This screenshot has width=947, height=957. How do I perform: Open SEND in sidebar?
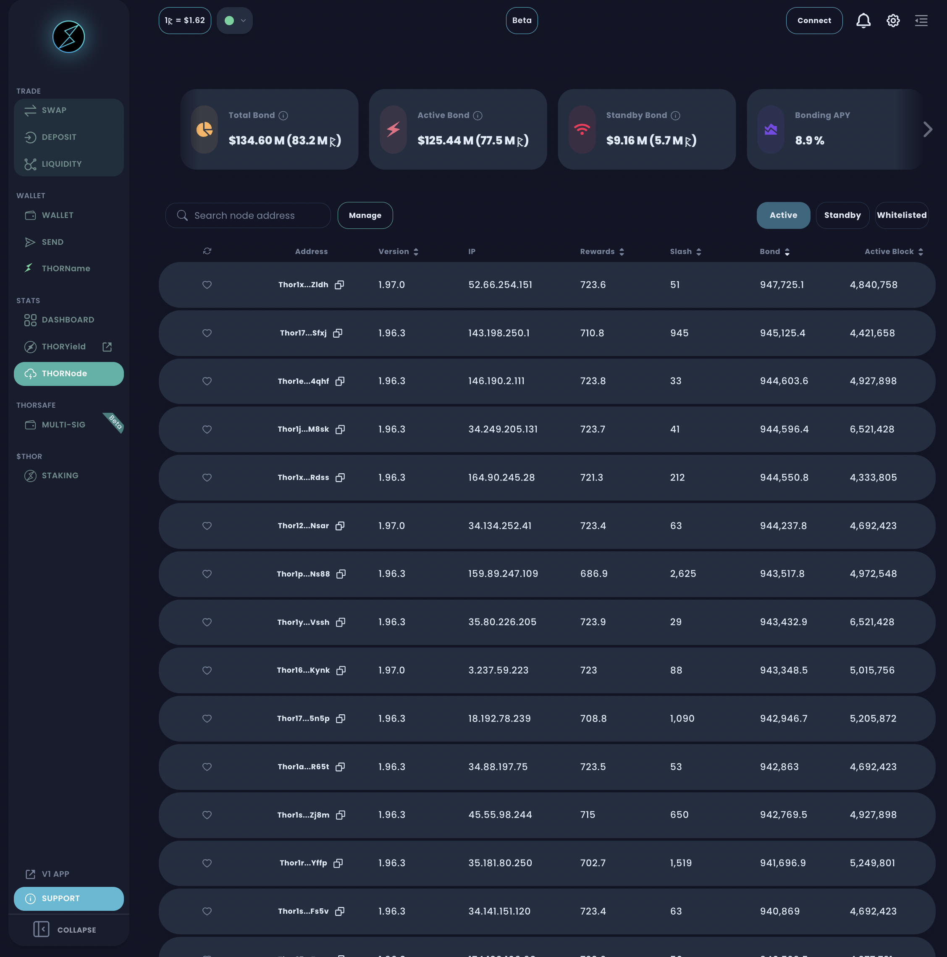pos(69,242)
